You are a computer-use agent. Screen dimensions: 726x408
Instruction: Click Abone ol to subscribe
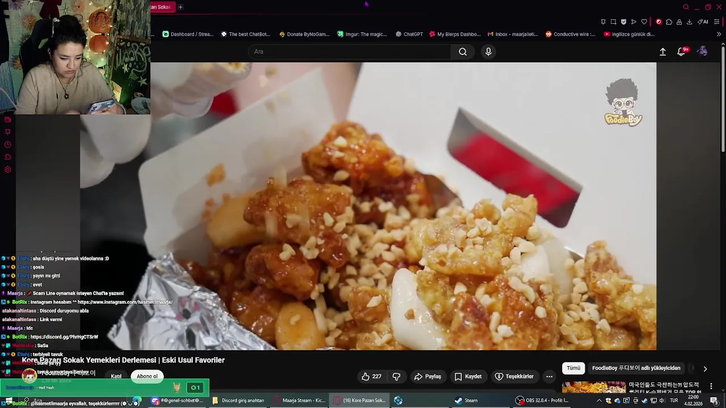pyautogui.click(x=147, y=376)
